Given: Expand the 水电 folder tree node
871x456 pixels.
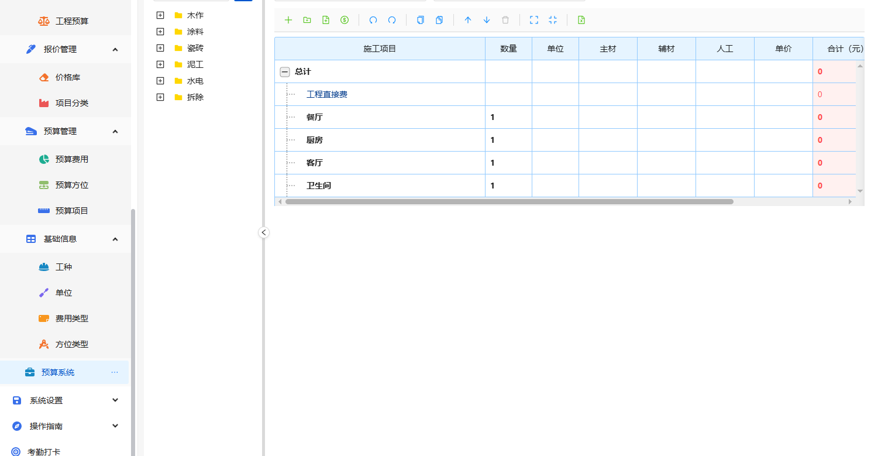Looking at the screenshot, I should [x=160, y=81].
